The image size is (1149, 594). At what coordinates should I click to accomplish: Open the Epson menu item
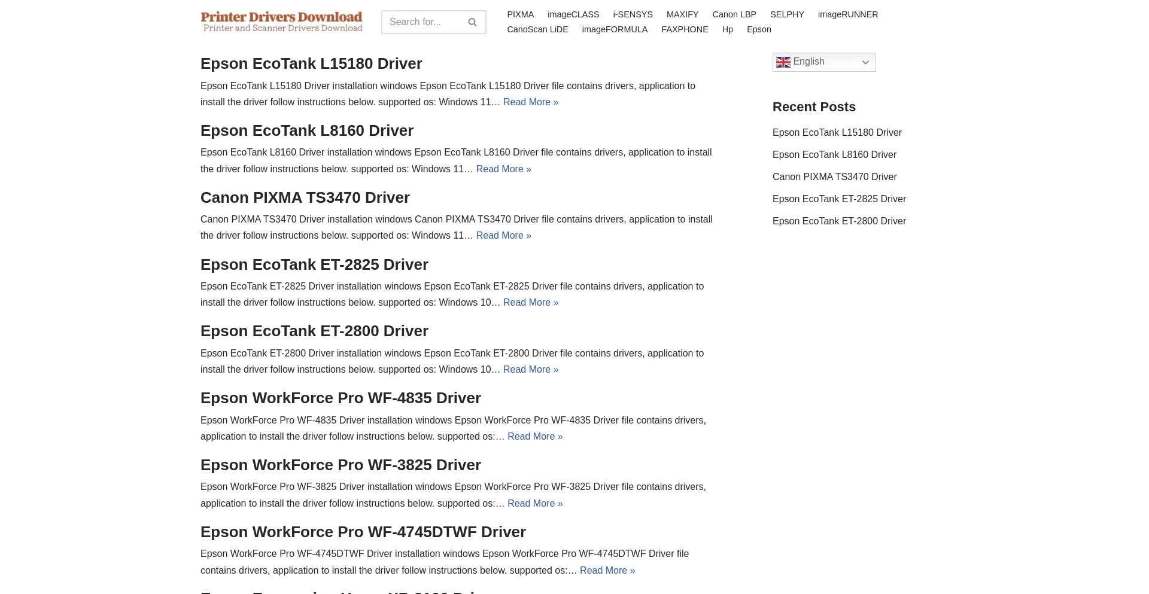click(x=759, y=29)
